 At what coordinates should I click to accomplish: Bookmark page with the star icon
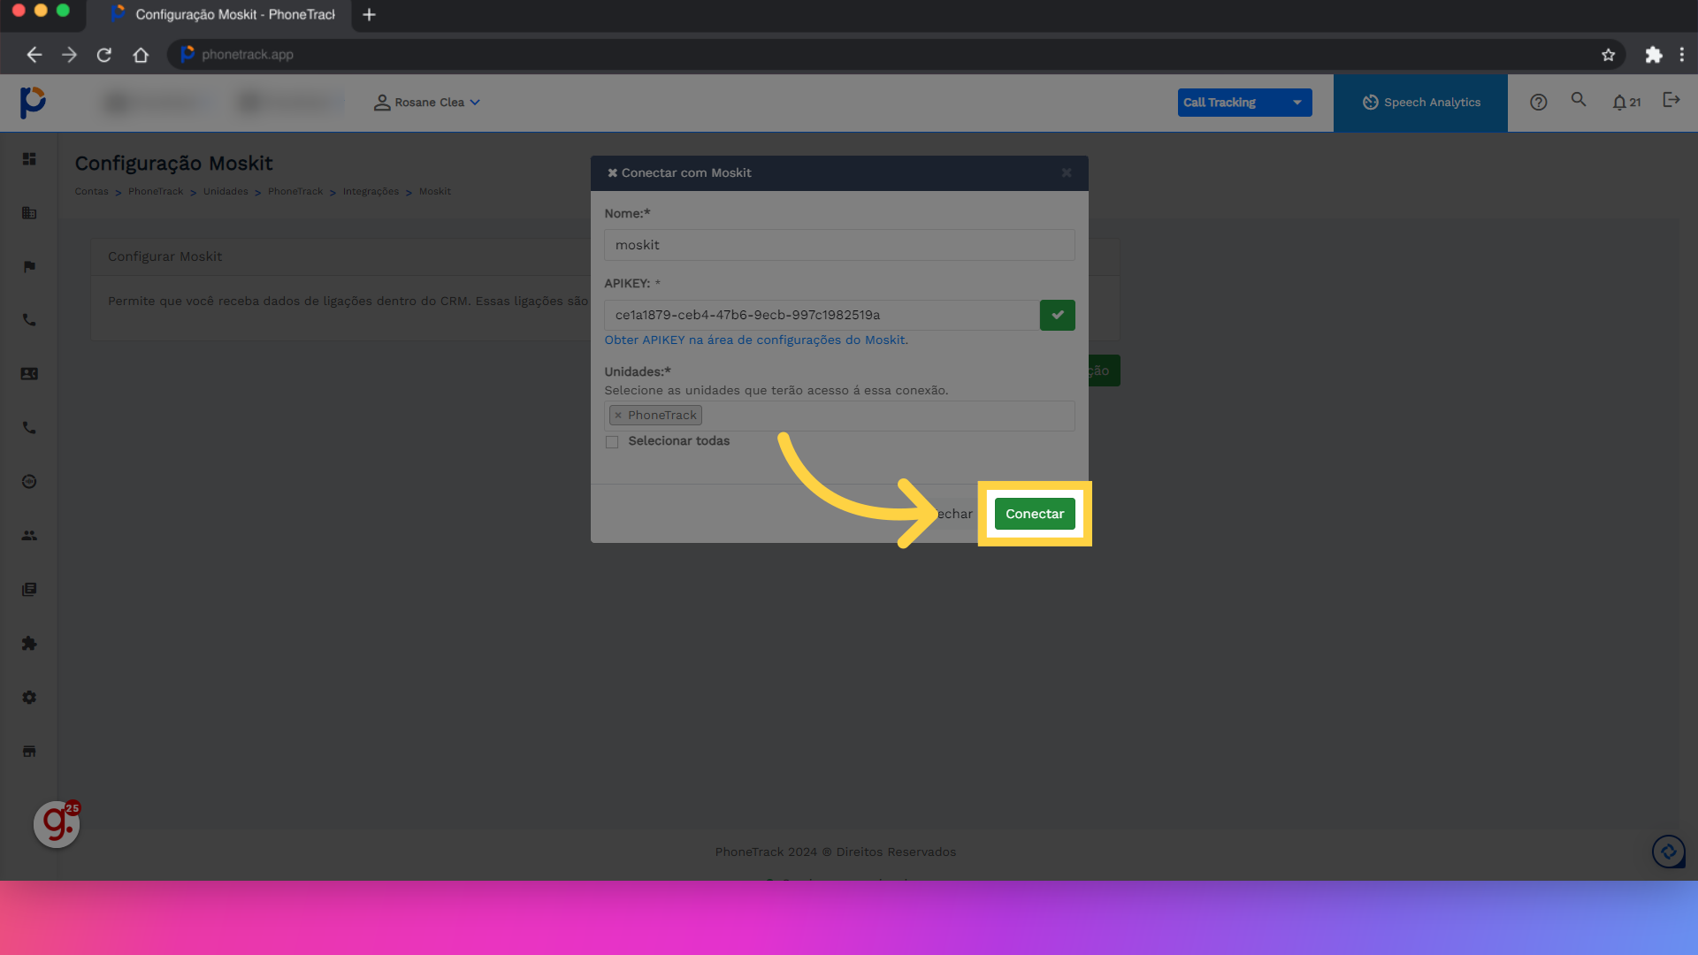[x=1608, y=55]
